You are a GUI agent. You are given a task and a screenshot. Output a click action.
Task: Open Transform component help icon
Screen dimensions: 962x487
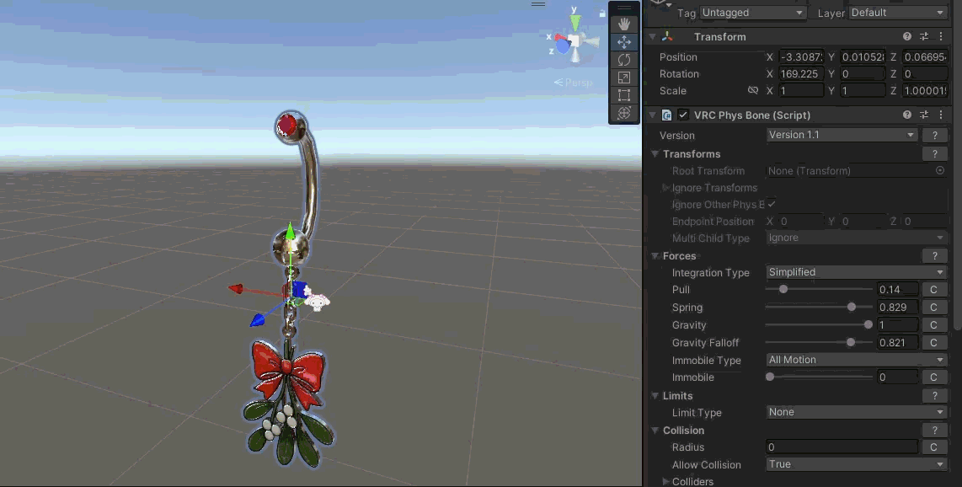click(907, 37)
